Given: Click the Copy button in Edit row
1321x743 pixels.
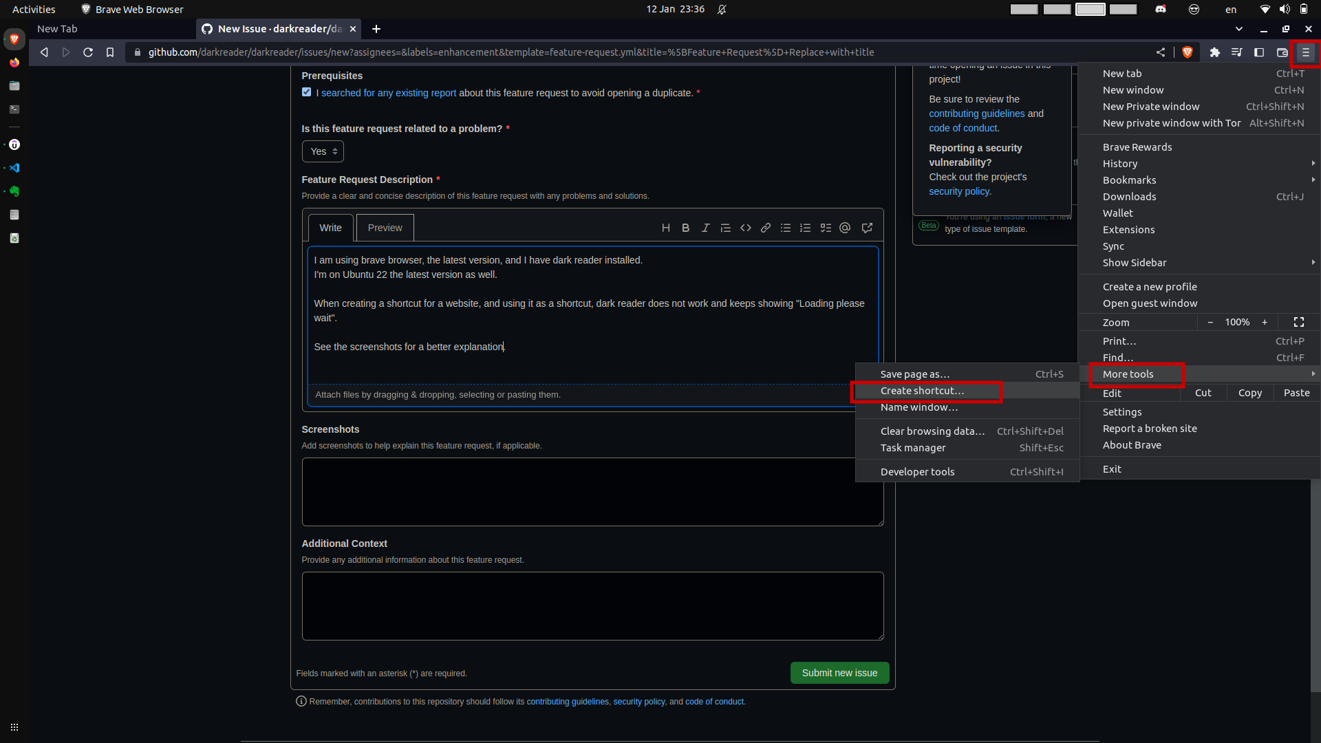Looking at the screenshot, I should [1249, 393].
